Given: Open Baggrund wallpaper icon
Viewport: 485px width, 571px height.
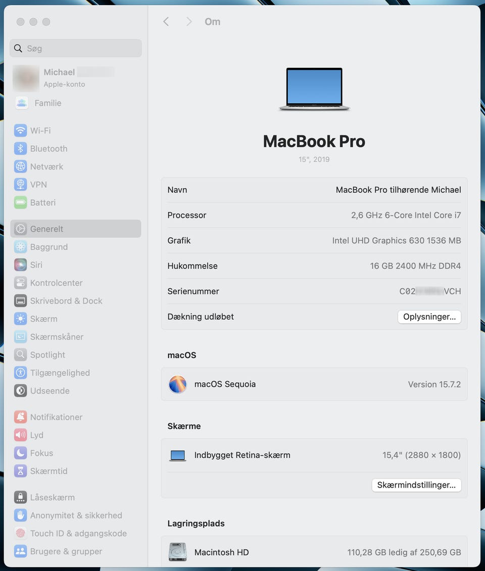Looking at the screenshot, I should (x=20, y=247).
